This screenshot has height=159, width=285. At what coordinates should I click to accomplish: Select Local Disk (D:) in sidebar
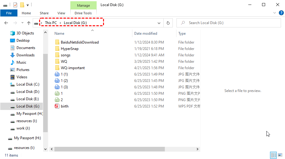tap(28, 92)
